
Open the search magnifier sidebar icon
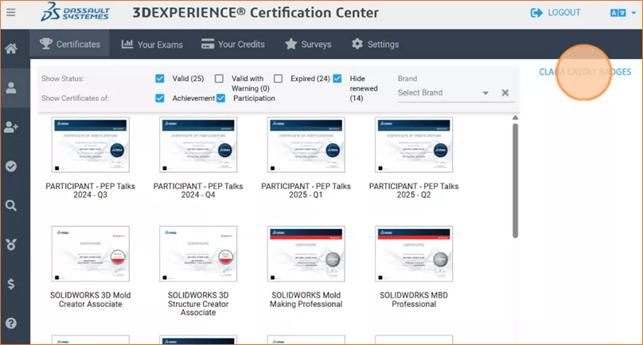pos(11,205)
